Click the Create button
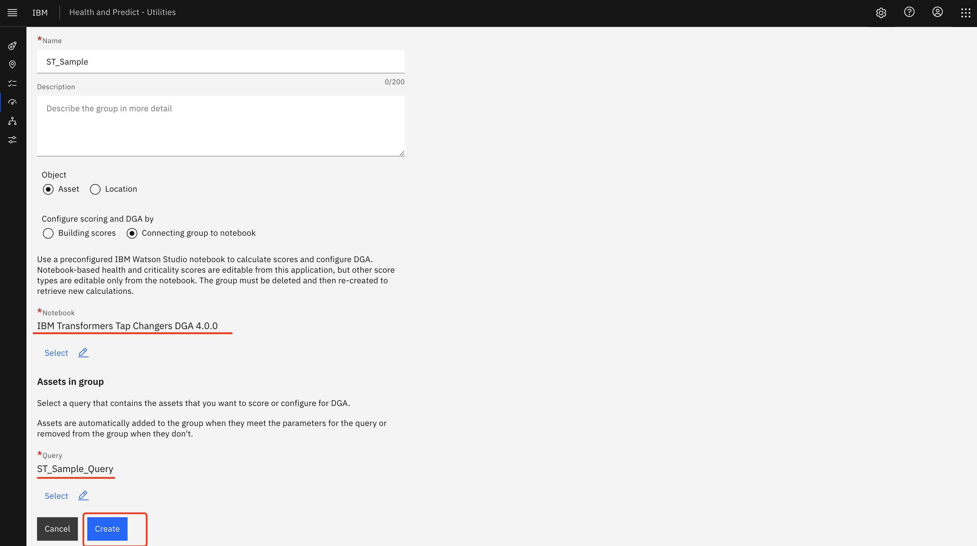977x546 pixels. (x=107, y=529)
